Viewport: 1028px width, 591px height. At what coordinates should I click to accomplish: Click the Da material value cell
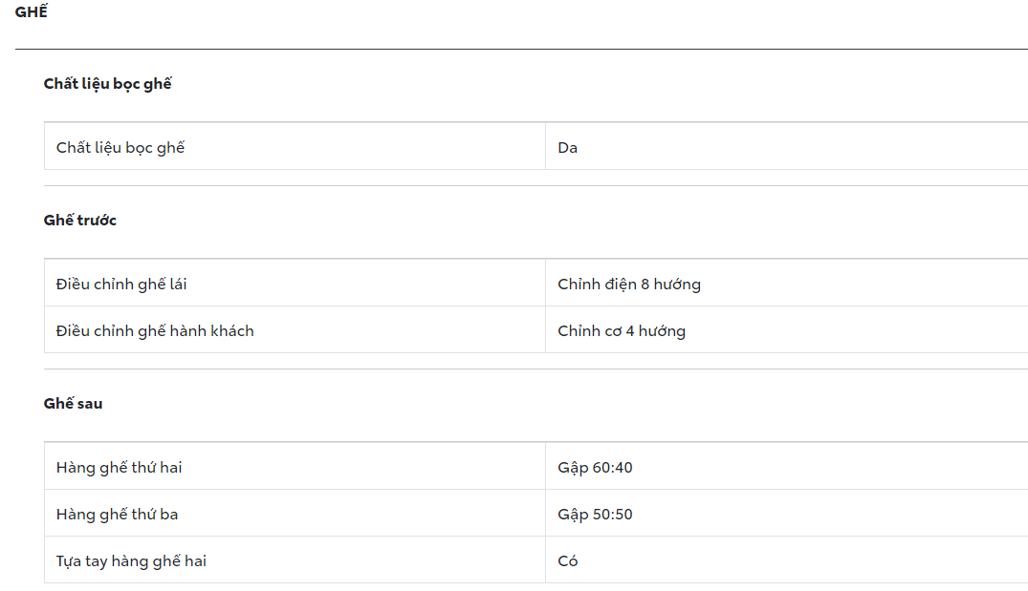point(568,148)
